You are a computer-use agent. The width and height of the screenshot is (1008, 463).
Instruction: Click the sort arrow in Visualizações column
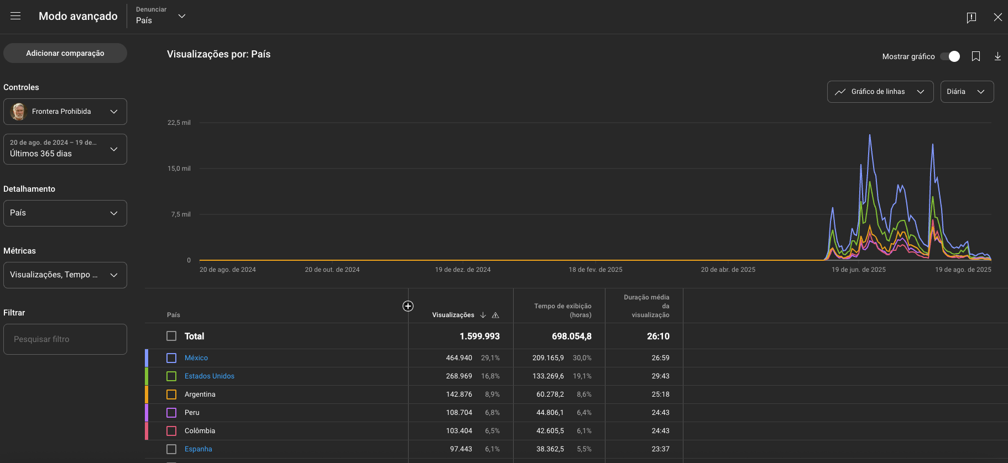coord(483,315)
